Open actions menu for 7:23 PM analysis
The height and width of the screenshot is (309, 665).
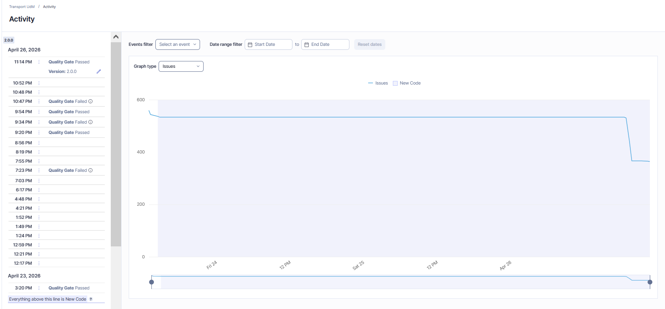[x=39, y=170]
